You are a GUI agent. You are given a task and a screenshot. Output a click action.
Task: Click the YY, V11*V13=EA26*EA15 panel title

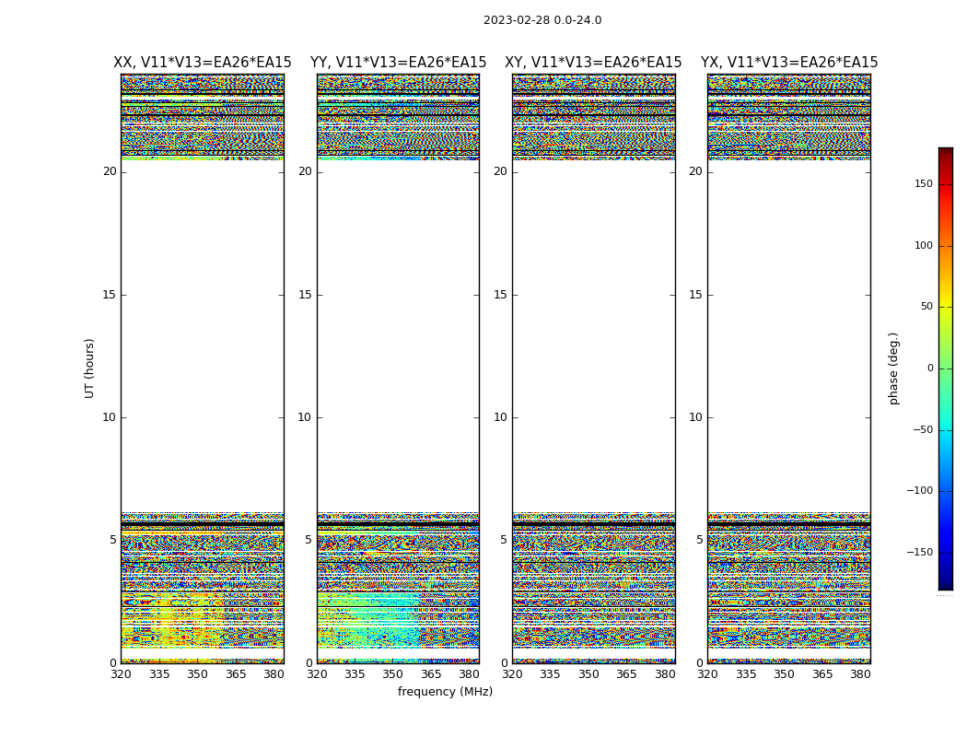(399, 63)
